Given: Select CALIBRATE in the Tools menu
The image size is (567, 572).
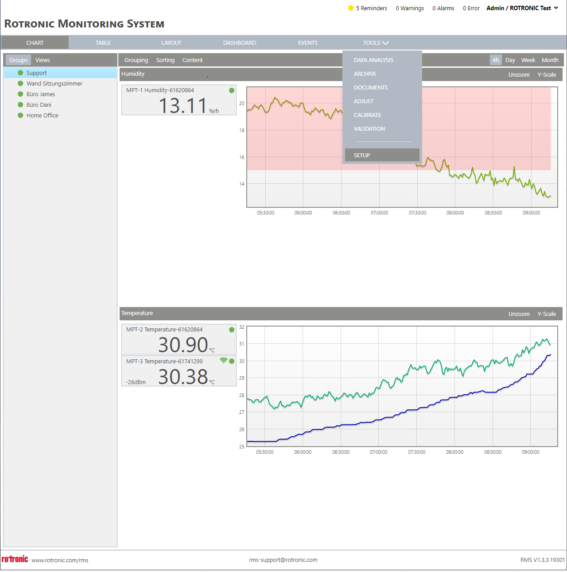Looking at the screenshot, I should tap(382, 115).
